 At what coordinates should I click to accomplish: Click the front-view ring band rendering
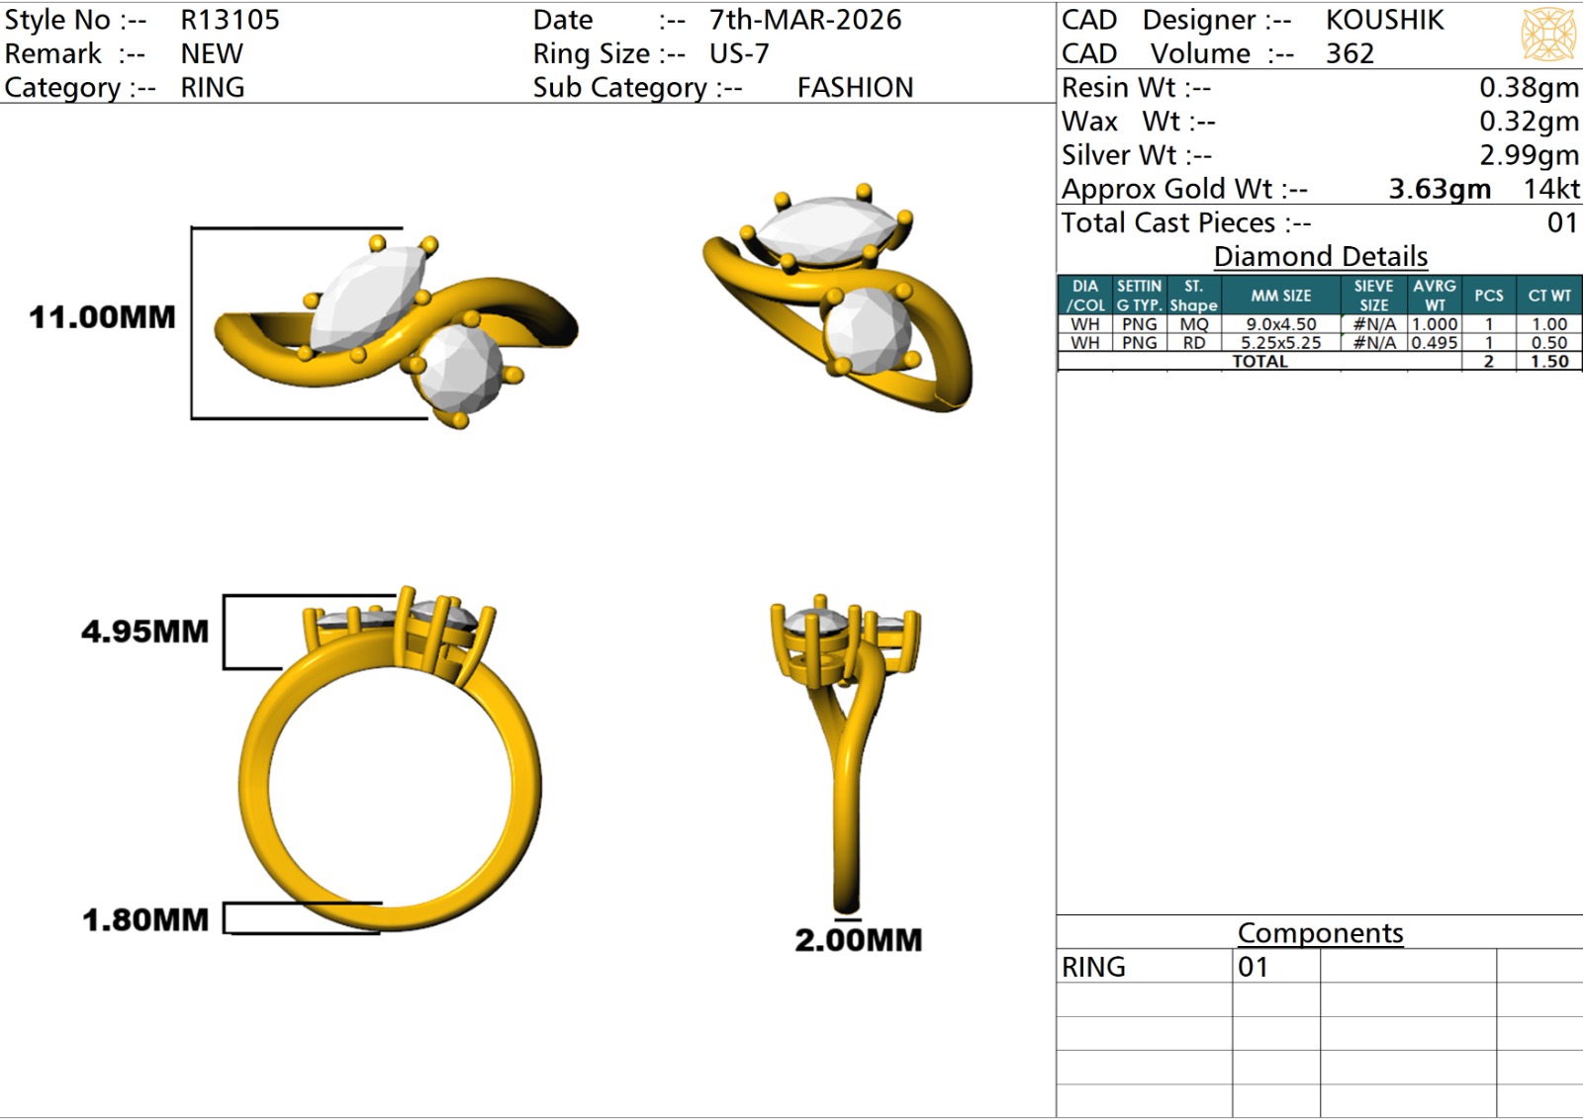pyautogui.click(x=389, y=771)
